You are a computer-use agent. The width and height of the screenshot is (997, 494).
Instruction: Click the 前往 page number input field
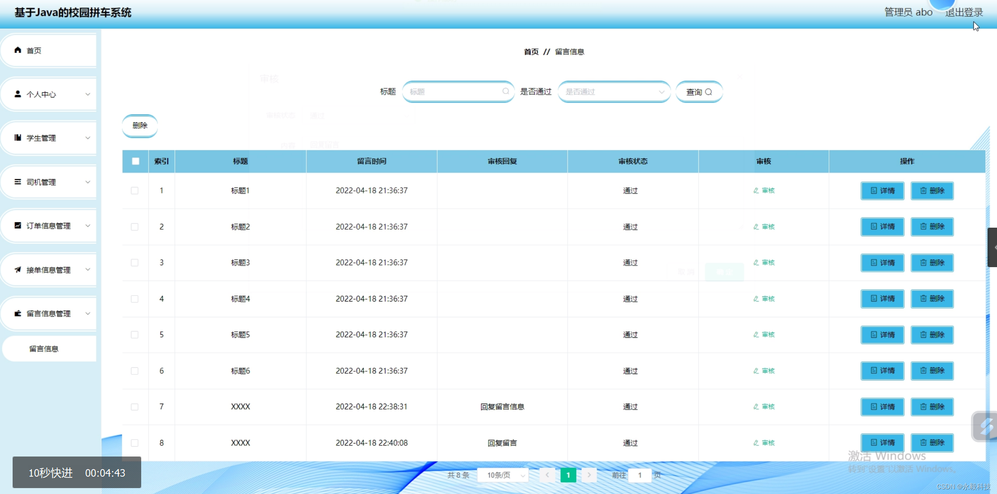tap(640, 475)
